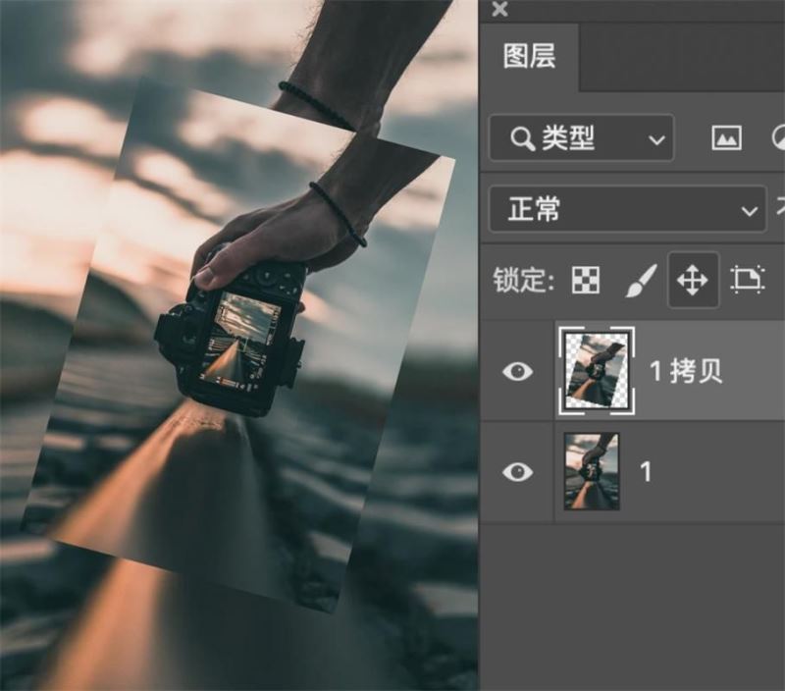Click the "1 拷贝" layer thumbnail

click(x=597, y=371)
